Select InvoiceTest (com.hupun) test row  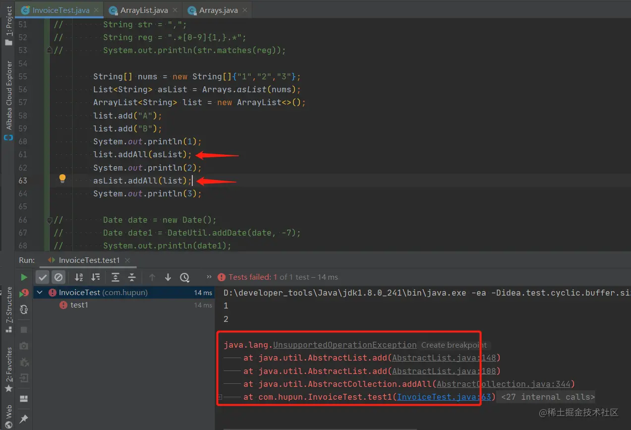click(x=124, y=293)
